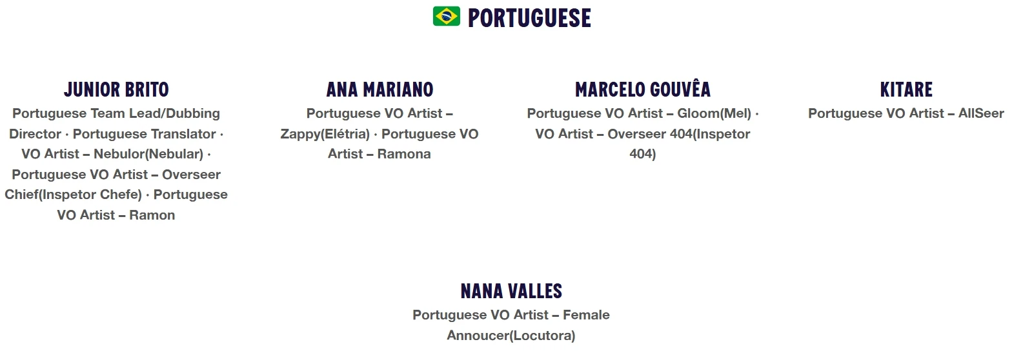Click the standalone 404) text line
Image resolution: width=1012 pixels, height=351 pixels.
[643, 154]
